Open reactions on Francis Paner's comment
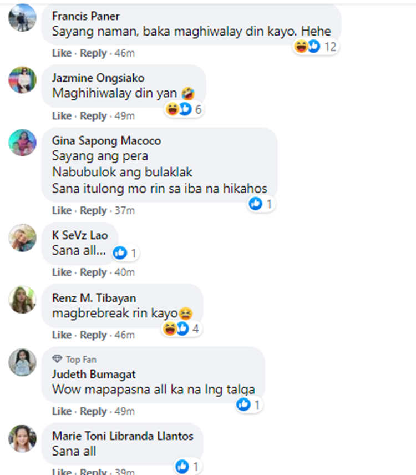Image resolution: width=416 pixels, height=475 pixels. [315, 47]
